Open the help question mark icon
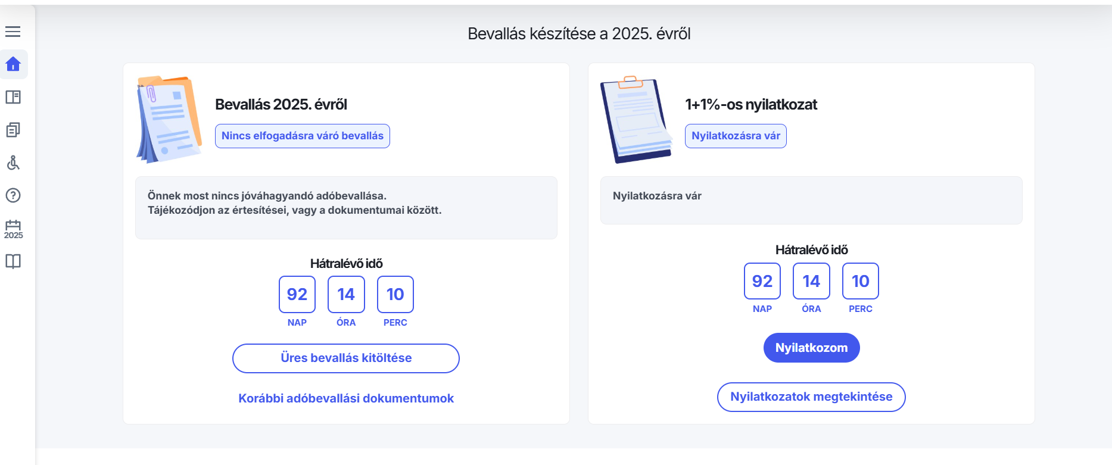The height and width of the screenshot is (465, 1112). click(13, 195)
